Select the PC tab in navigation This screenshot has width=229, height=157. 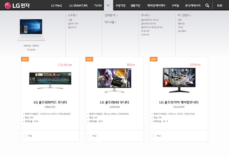(108, 5)
